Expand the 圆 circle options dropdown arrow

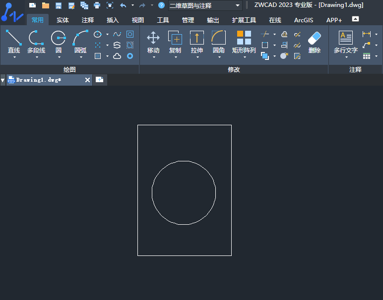click(x=59, y=57)
